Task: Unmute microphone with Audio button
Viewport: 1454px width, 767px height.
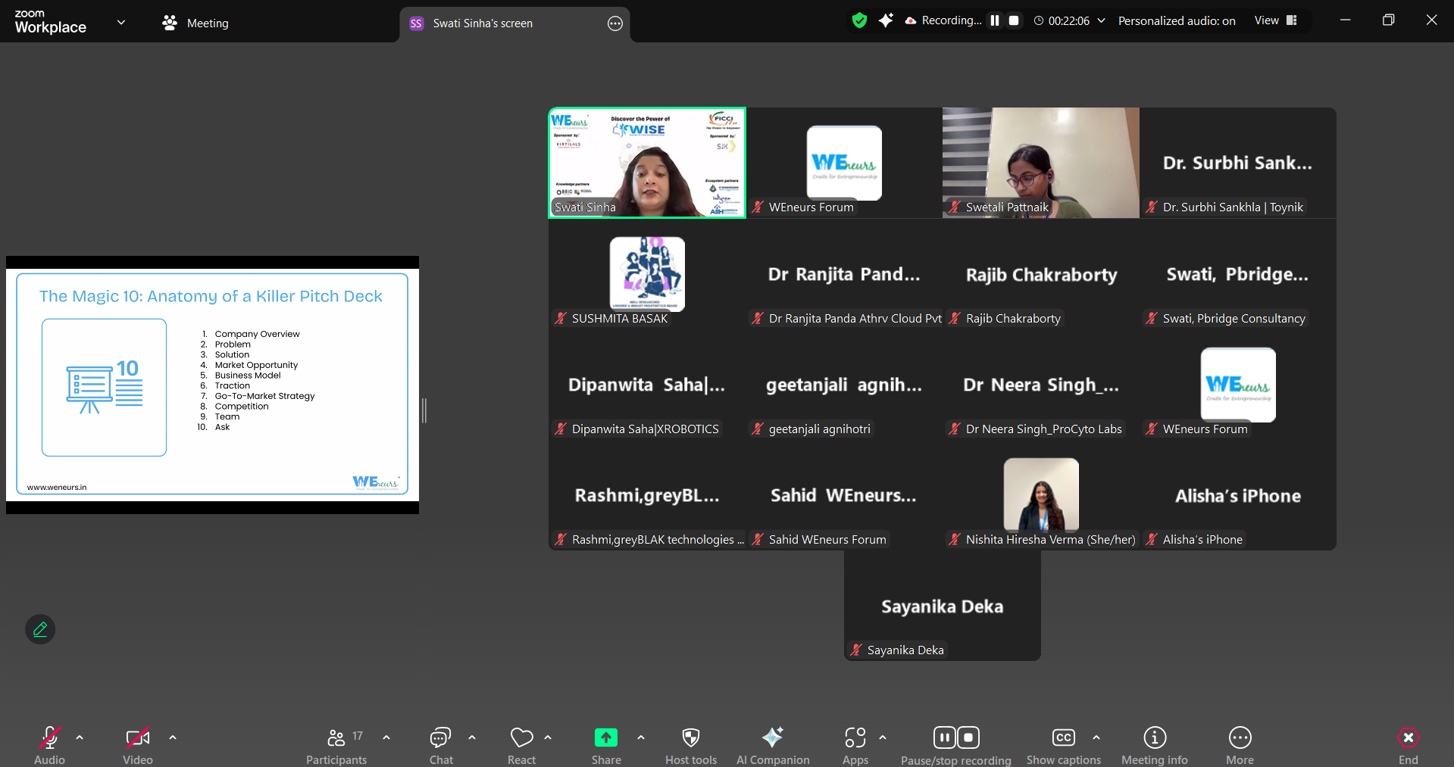Action: point(49,746)
